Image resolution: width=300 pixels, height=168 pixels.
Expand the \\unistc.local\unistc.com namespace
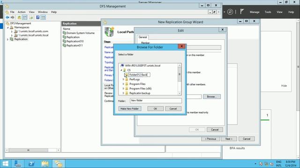(12, 31)
